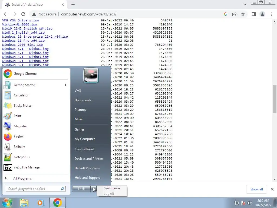The image size is (277, 208).
Task: Open Chrome three-dot menu
Action: tap(271, 14)
